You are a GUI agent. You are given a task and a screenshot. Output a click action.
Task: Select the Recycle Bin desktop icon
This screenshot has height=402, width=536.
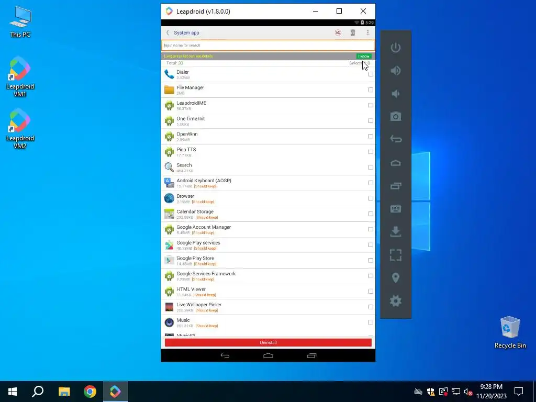click(510, 332)
